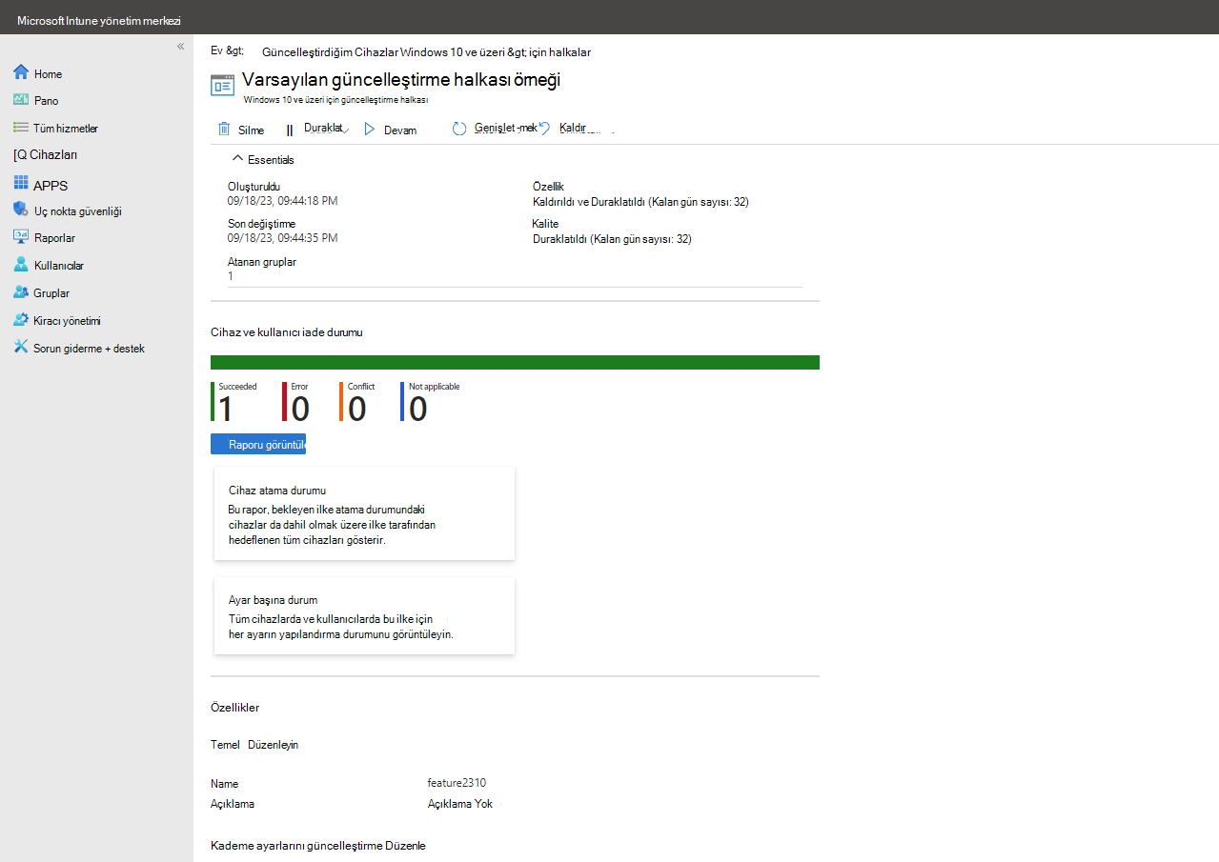1219x862 pixels.
Task: Click the Oluşturuldu date 09:44:18 PM
Action: tap(282, 201)
